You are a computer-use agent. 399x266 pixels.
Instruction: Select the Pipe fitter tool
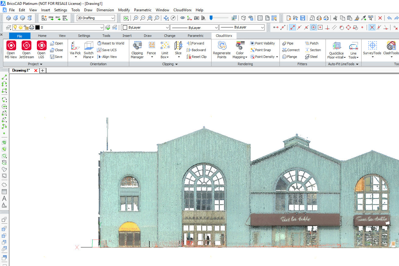pos(288,43)
